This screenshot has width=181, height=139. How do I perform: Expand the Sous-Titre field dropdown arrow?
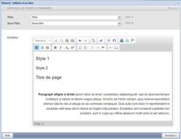coord(119,23)
